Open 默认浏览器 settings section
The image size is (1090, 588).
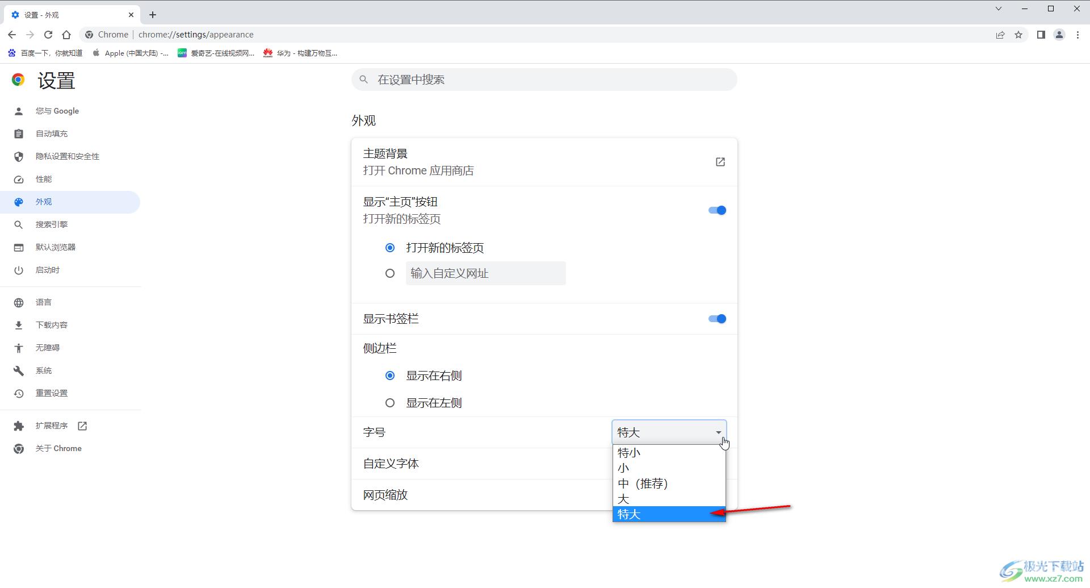click(70, 247)
